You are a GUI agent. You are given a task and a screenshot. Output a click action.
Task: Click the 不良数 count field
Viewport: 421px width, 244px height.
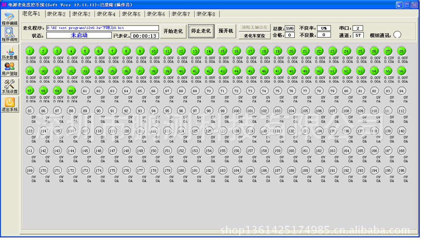324,35
